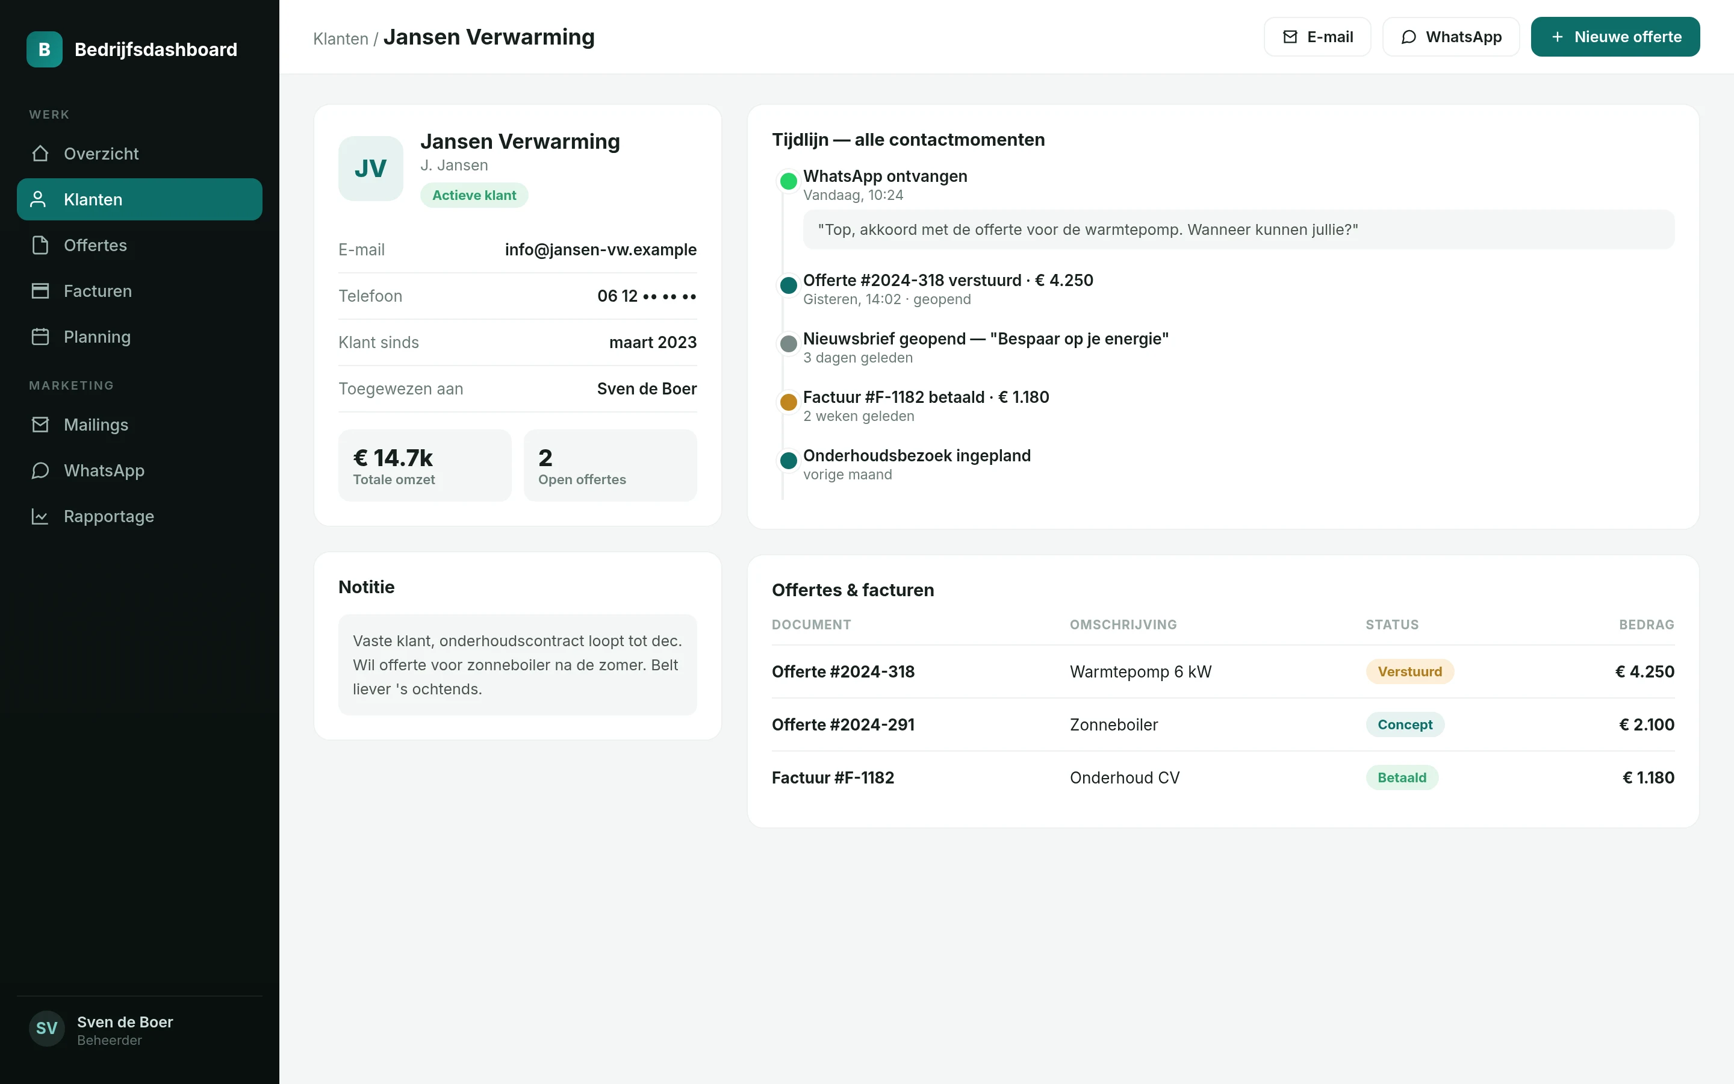Click the Facturen card icon
Image resolution: width=1734 pixels, height=1084 pixels.
click(x=40, y=291)
